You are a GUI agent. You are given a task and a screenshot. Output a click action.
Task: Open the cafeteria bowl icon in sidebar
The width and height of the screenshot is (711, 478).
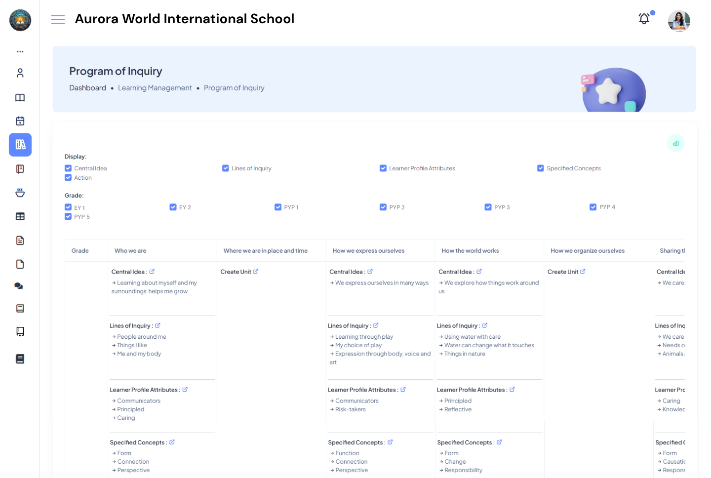pyautogui.click(x=20, y=192)
